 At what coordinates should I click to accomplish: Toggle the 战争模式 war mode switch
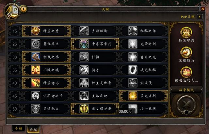tap(186, 104)
